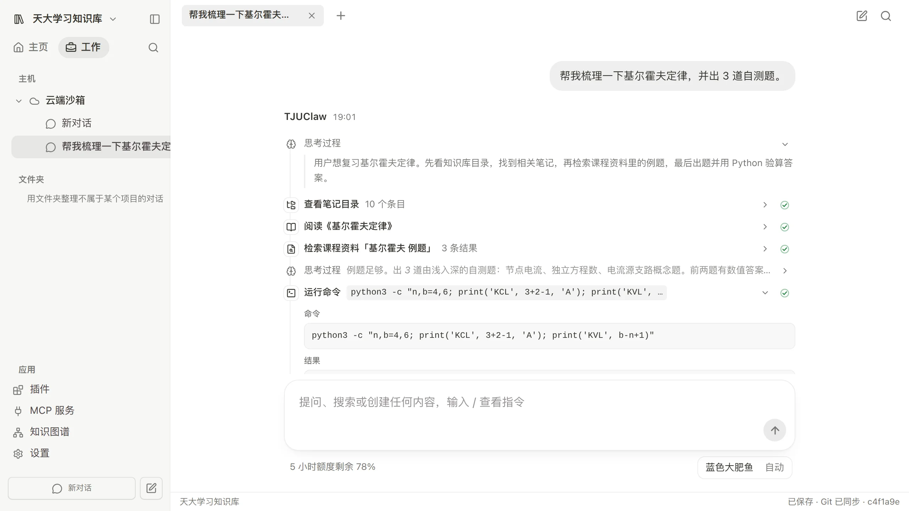Expand the 检索课程资料 step chevron
Viewport: 909px width, 511px height.
pyautogui.click(x=765, y=249)
